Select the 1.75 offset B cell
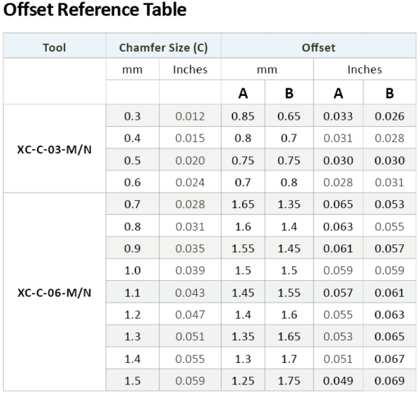This screenshot has height=395, width=420. pyautogui.click(x=289, y=381)
